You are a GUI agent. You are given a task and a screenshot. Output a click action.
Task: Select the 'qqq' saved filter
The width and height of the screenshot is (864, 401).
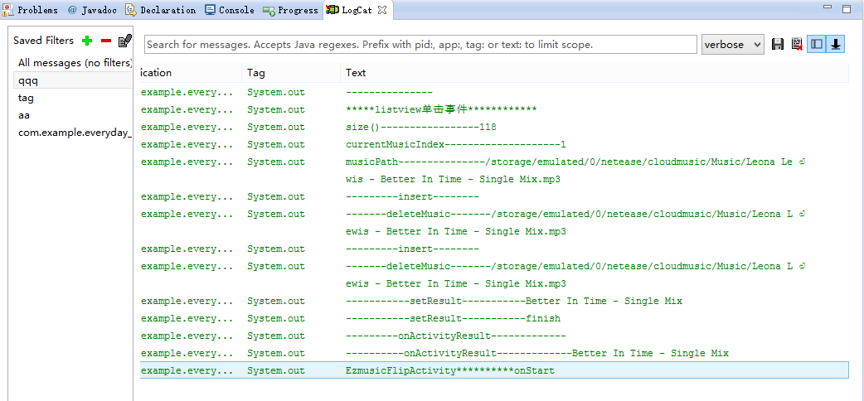point(73,80)
